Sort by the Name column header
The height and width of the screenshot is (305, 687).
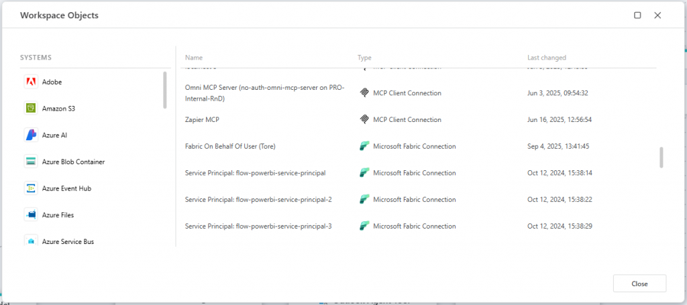coord(194,58)
